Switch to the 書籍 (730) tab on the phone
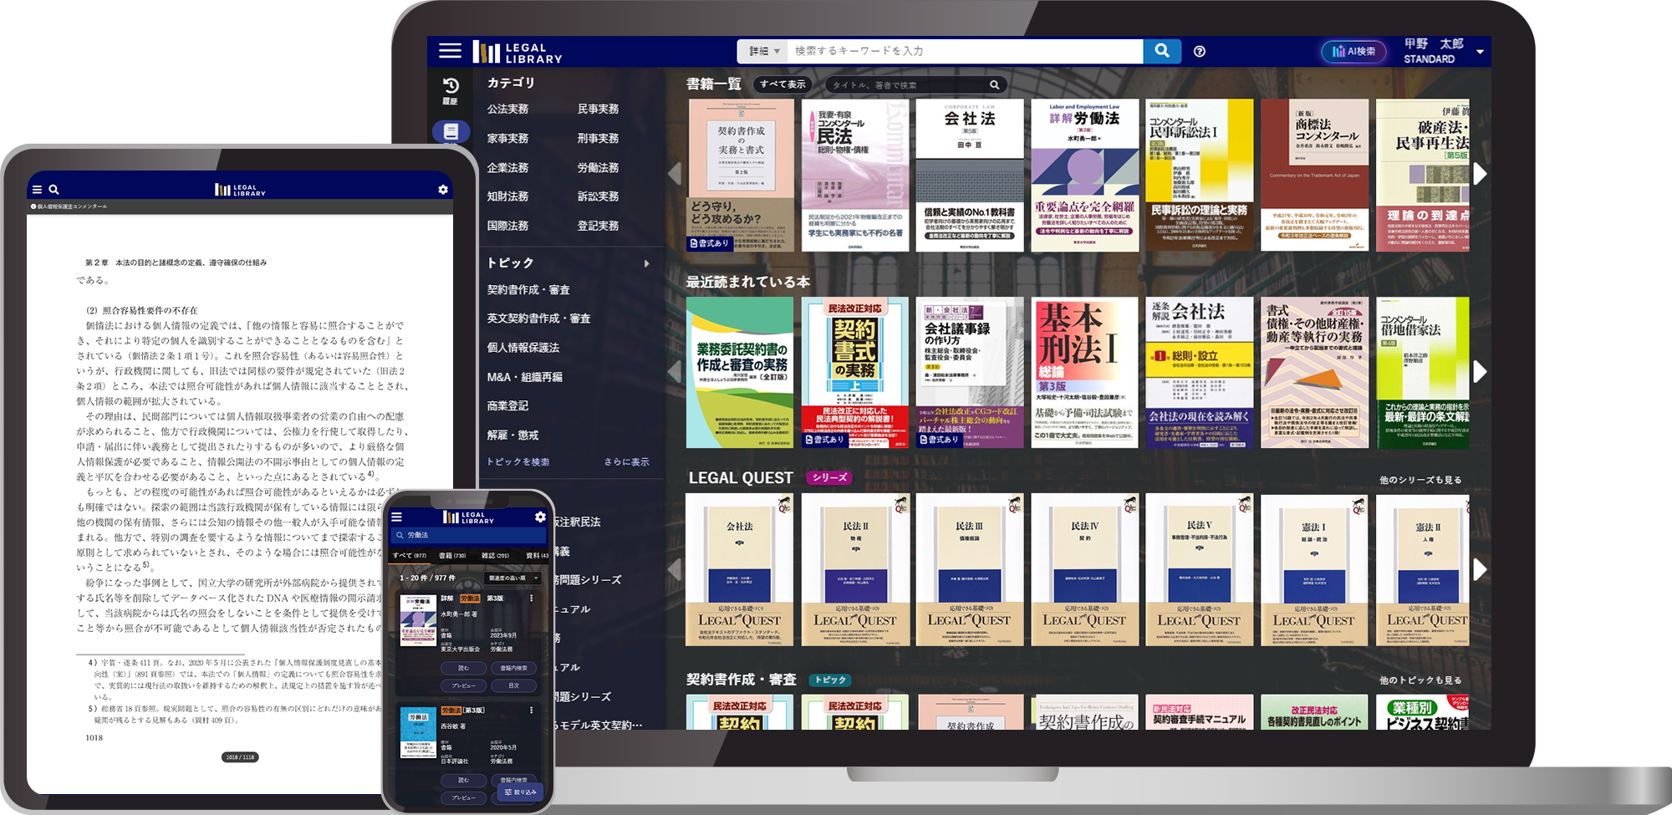1672x815 pixels. (x=452, y=555)
